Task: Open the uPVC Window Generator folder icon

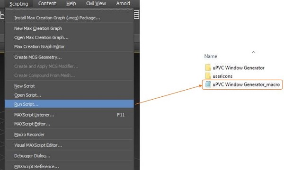Action: click(x=208, y=68)
